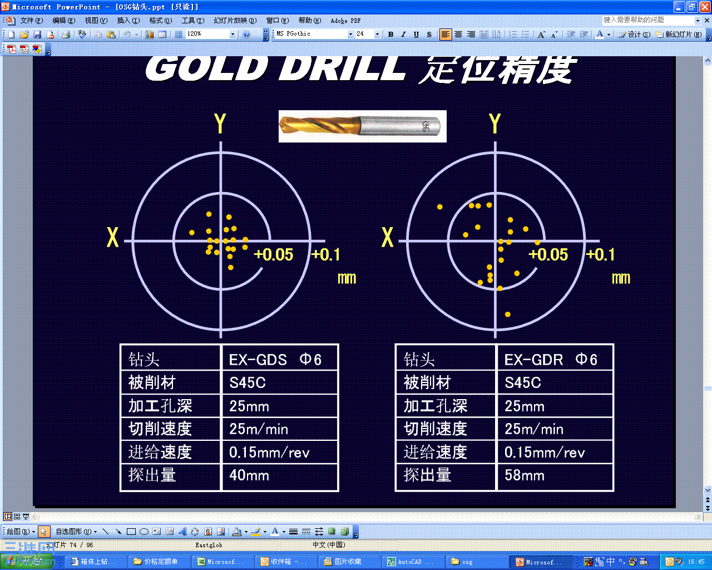This screenshot has height=570, width=712.
Task: Apply the font color using the A icon in the formatting toolbar
Action: pyautogui.click(x=600, y=35)
